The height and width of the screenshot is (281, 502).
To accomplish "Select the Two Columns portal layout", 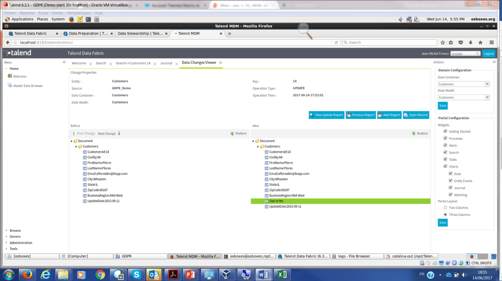I will [445, 208].
